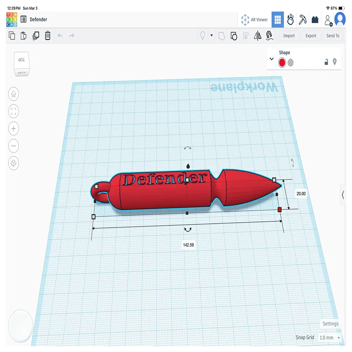Switch to the Blocks pickaxe view

[303, 20]
